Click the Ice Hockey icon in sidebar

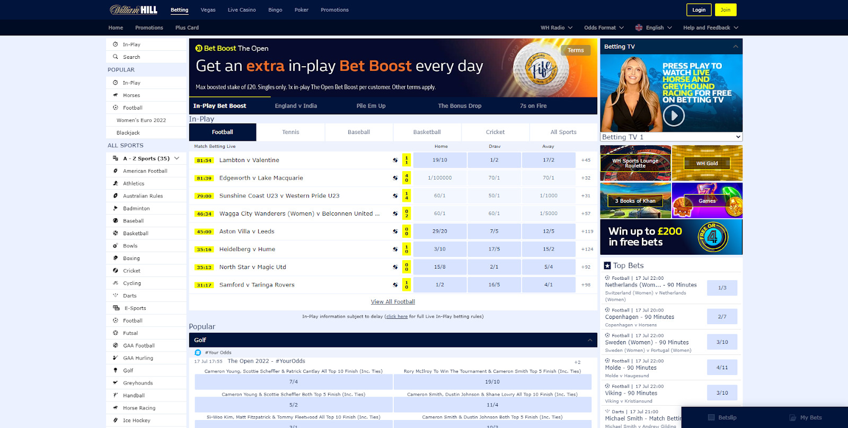click(x=116, y=420)
